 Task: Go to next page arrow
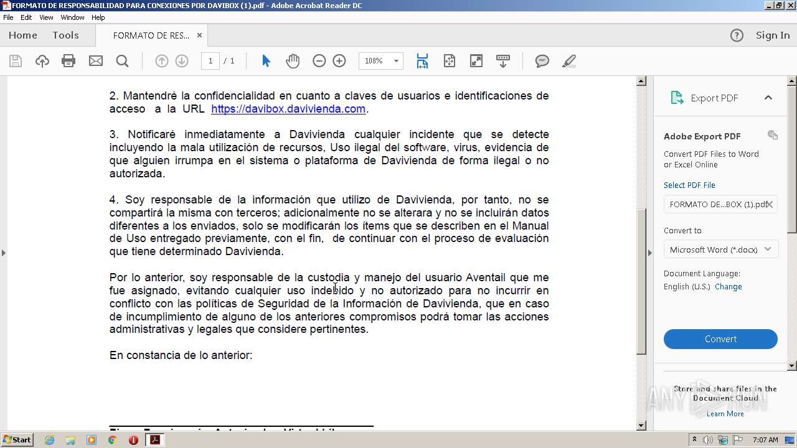click(182, 61)
